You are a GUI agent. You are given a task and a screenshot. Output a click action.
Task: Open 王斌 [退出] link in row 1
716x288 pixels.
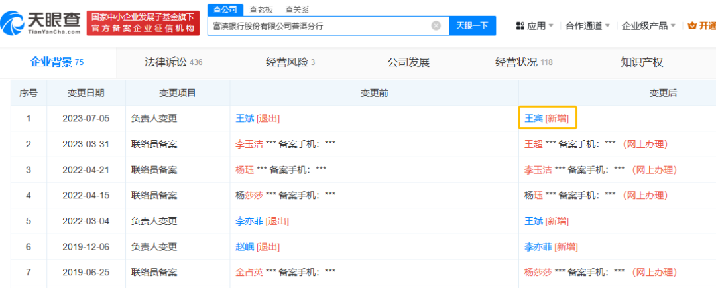click(257, 118)
